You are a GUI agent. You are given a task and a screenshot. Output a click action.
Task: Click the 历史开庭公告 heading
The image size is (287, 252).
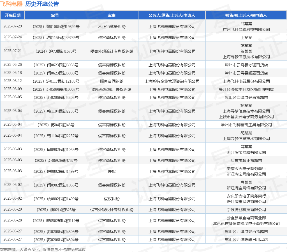(42, 4)
